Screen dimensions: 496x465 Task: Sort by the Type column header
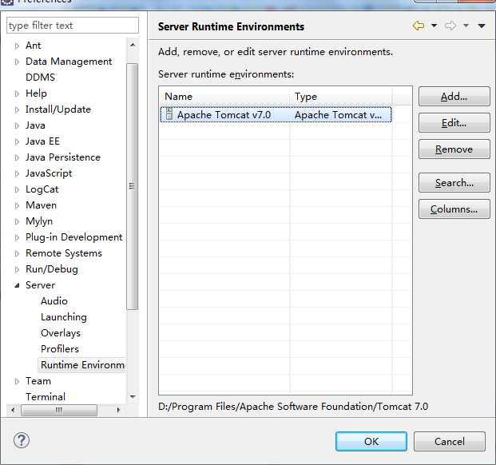tap(341, 96)
